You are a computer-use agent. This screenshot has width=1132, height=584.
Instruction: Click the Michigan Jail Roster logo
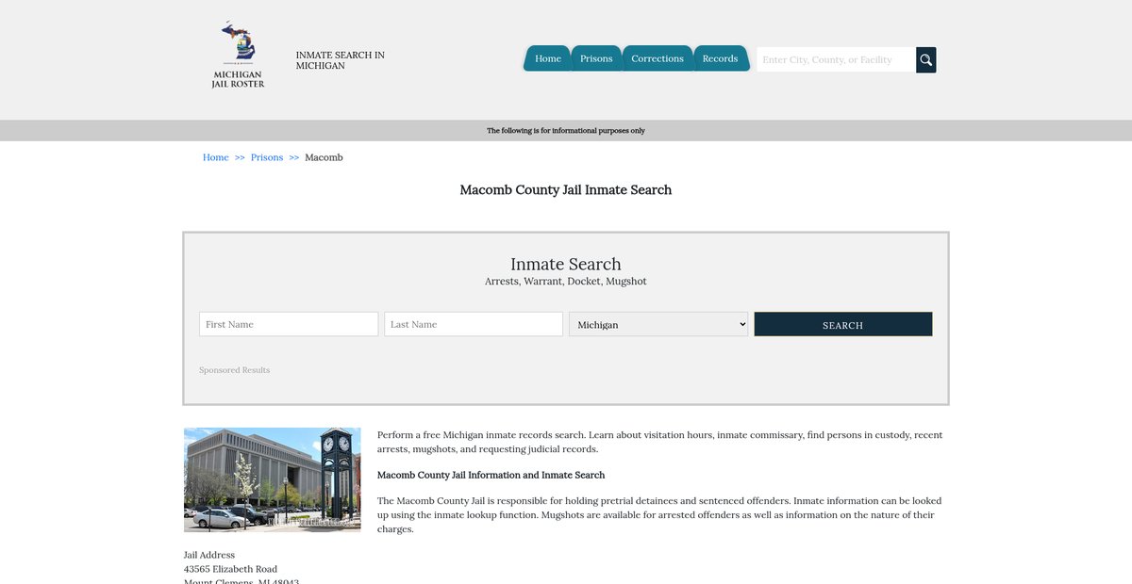point(238,56)
